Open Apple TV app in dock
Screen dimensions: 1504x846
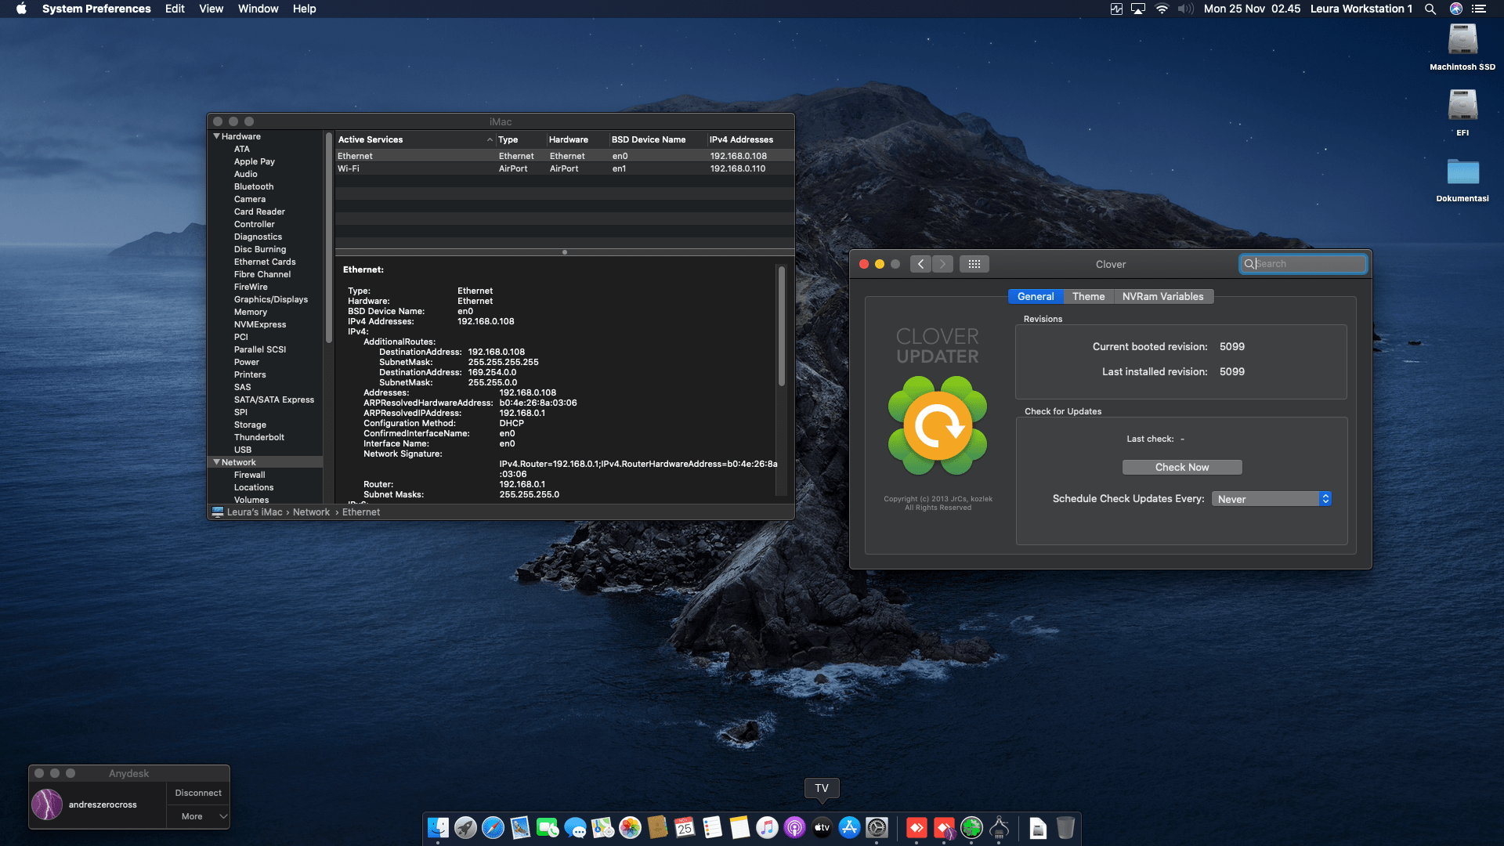click(x=822, y=828)
